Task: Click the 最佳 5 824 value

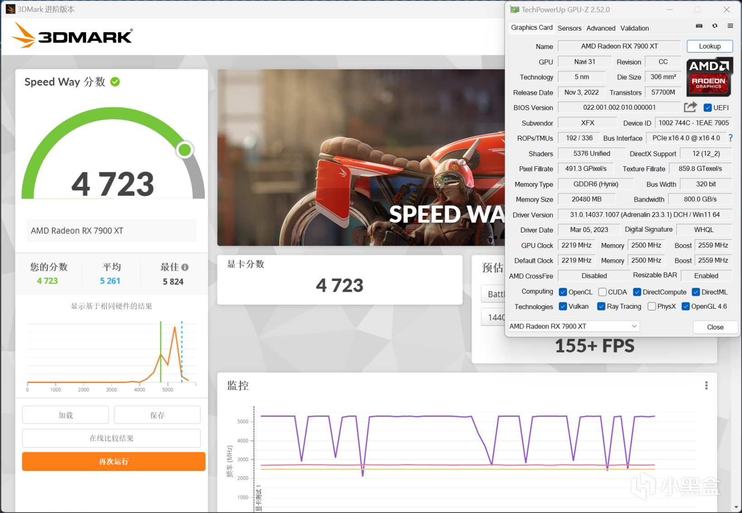Action: (173, 281)
